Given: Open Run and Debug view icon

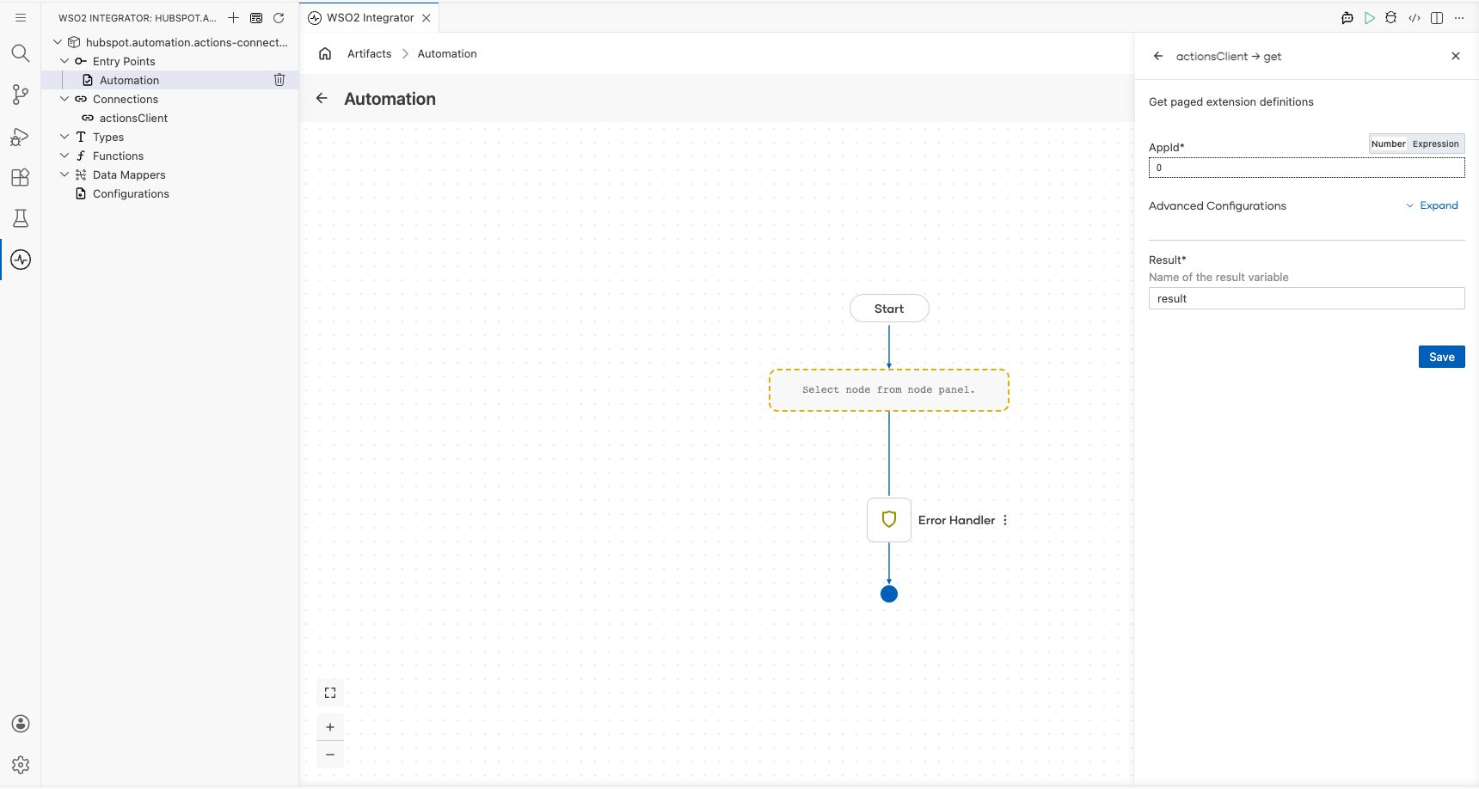Looking at the screenshot, I should click(x=21, y=136).
